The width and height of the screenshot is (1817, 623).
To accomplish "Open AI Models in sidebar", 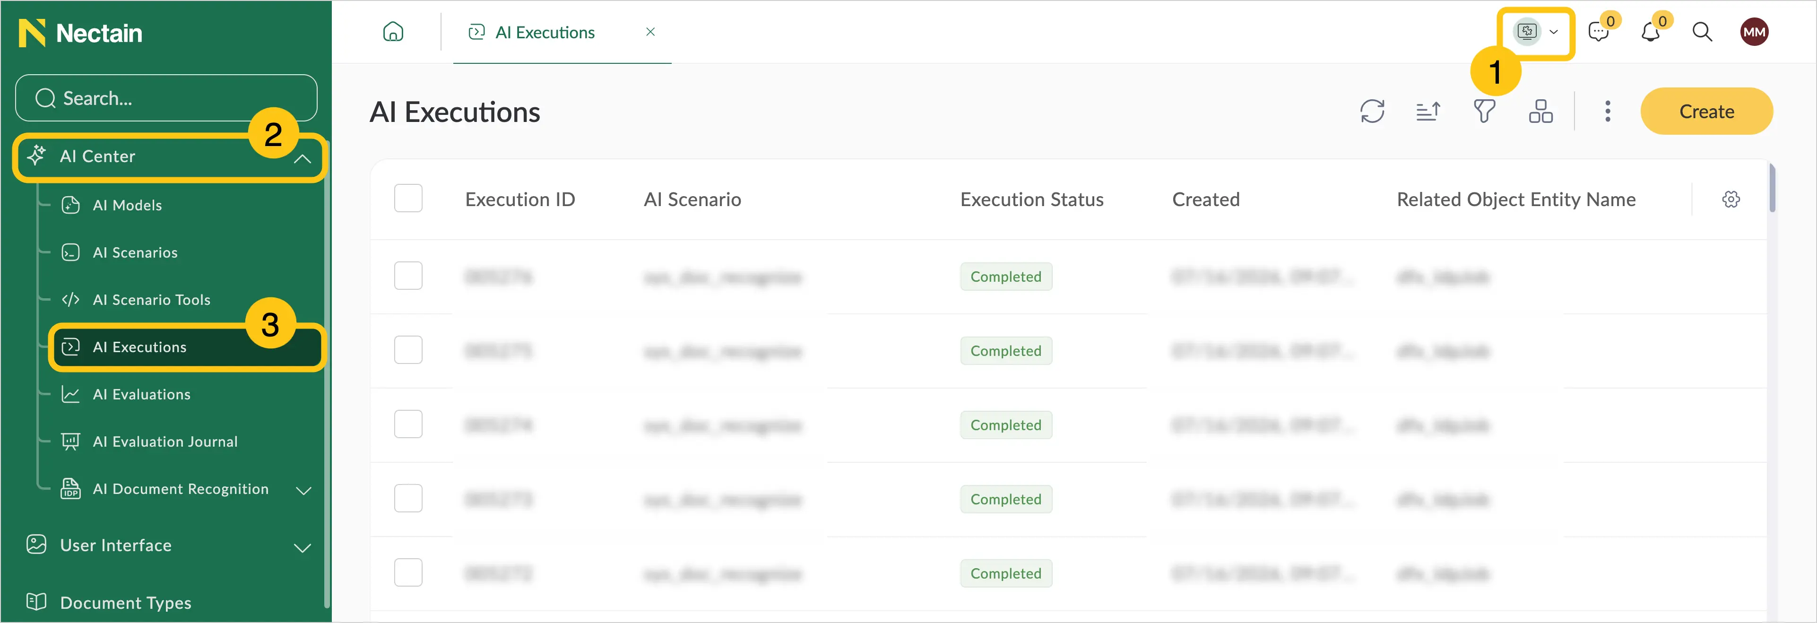I will pyautogui.click(x=127, y=205).
